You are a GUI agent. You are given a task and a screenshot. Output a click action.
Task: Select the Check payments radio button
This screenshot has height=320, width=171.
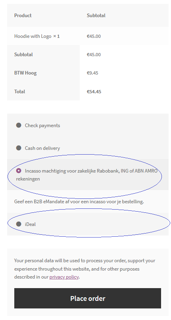pyautogui.click(x=19, y=125)
